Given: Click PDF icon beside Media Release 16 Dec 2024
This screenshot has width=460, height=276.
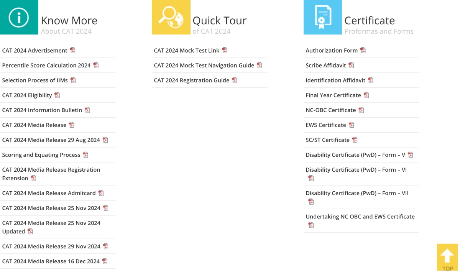Looking at the screenshot, I should click(x=105, y=261).
